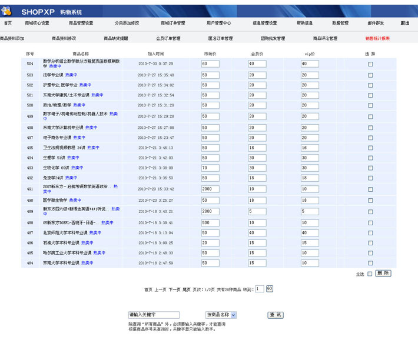The image size is (418, 340).
Task: Check the box for product 493
Action: tap(370, 168)
